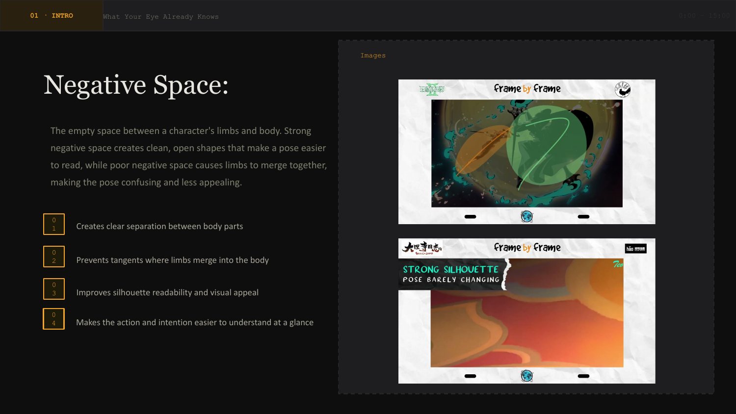Open the bottom orange-red abstract frame

pyautogui.click(x=527, y=313)
